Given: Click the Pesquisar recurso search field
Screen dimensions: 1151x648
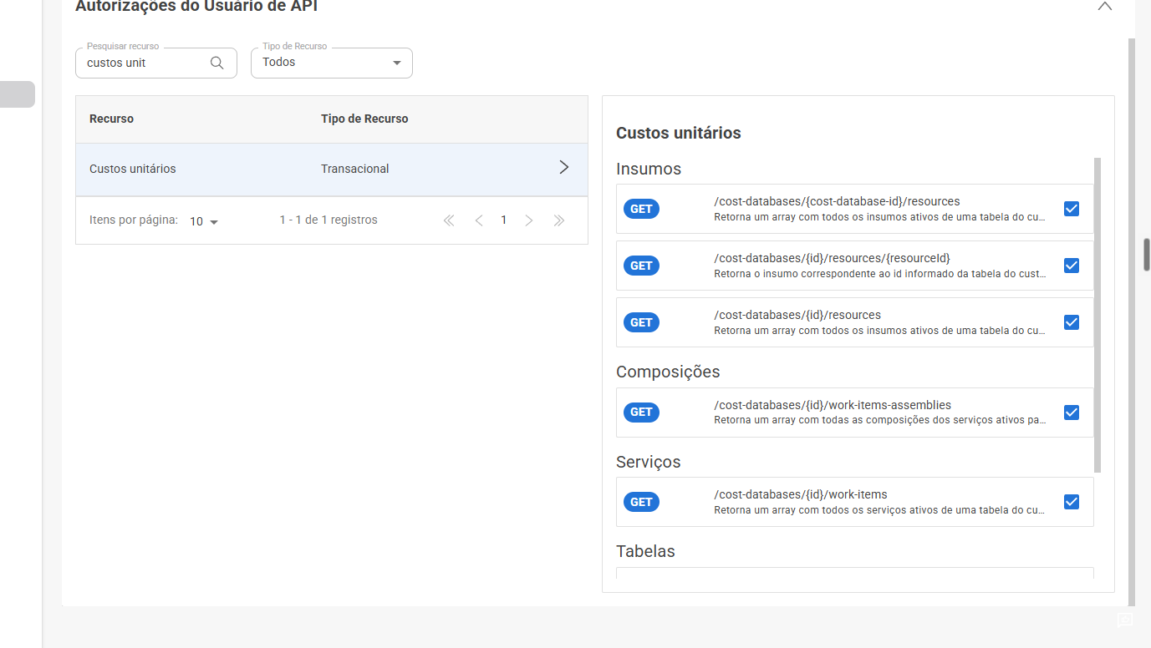Looking at the screenshot, I should tap(156, 63).
